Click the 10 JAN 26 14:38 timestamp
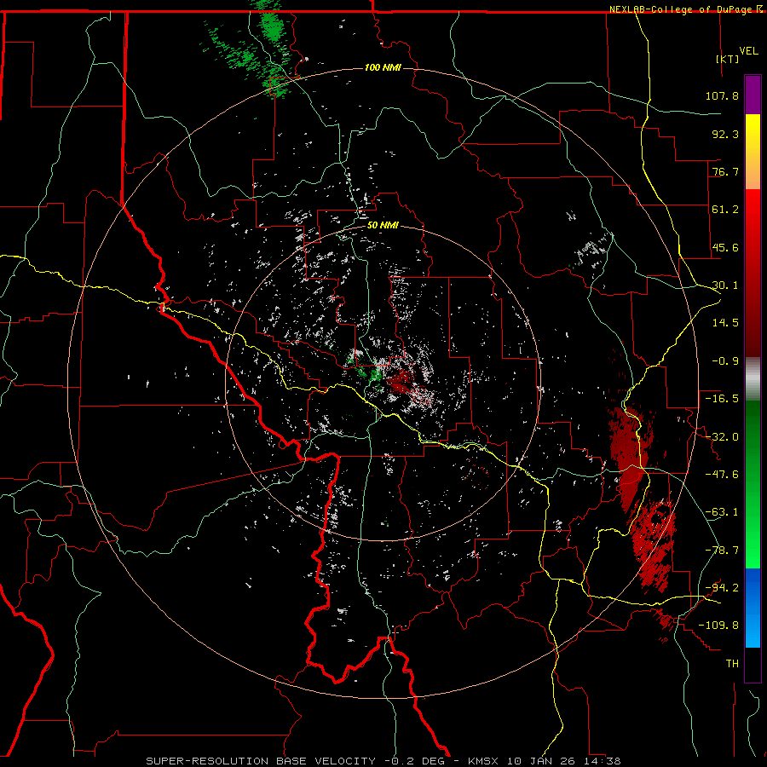The image size is (767, 767). [564, 761]
